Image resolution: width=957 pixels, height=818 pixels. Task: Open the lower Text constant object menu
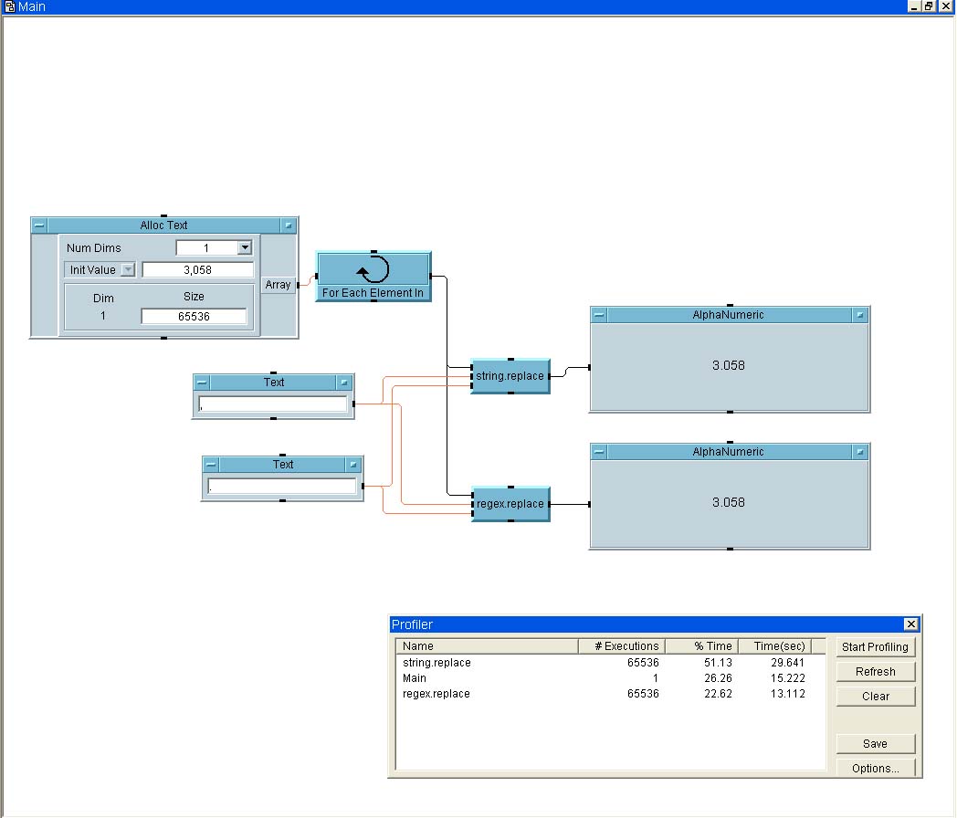(x=210, y=465)
